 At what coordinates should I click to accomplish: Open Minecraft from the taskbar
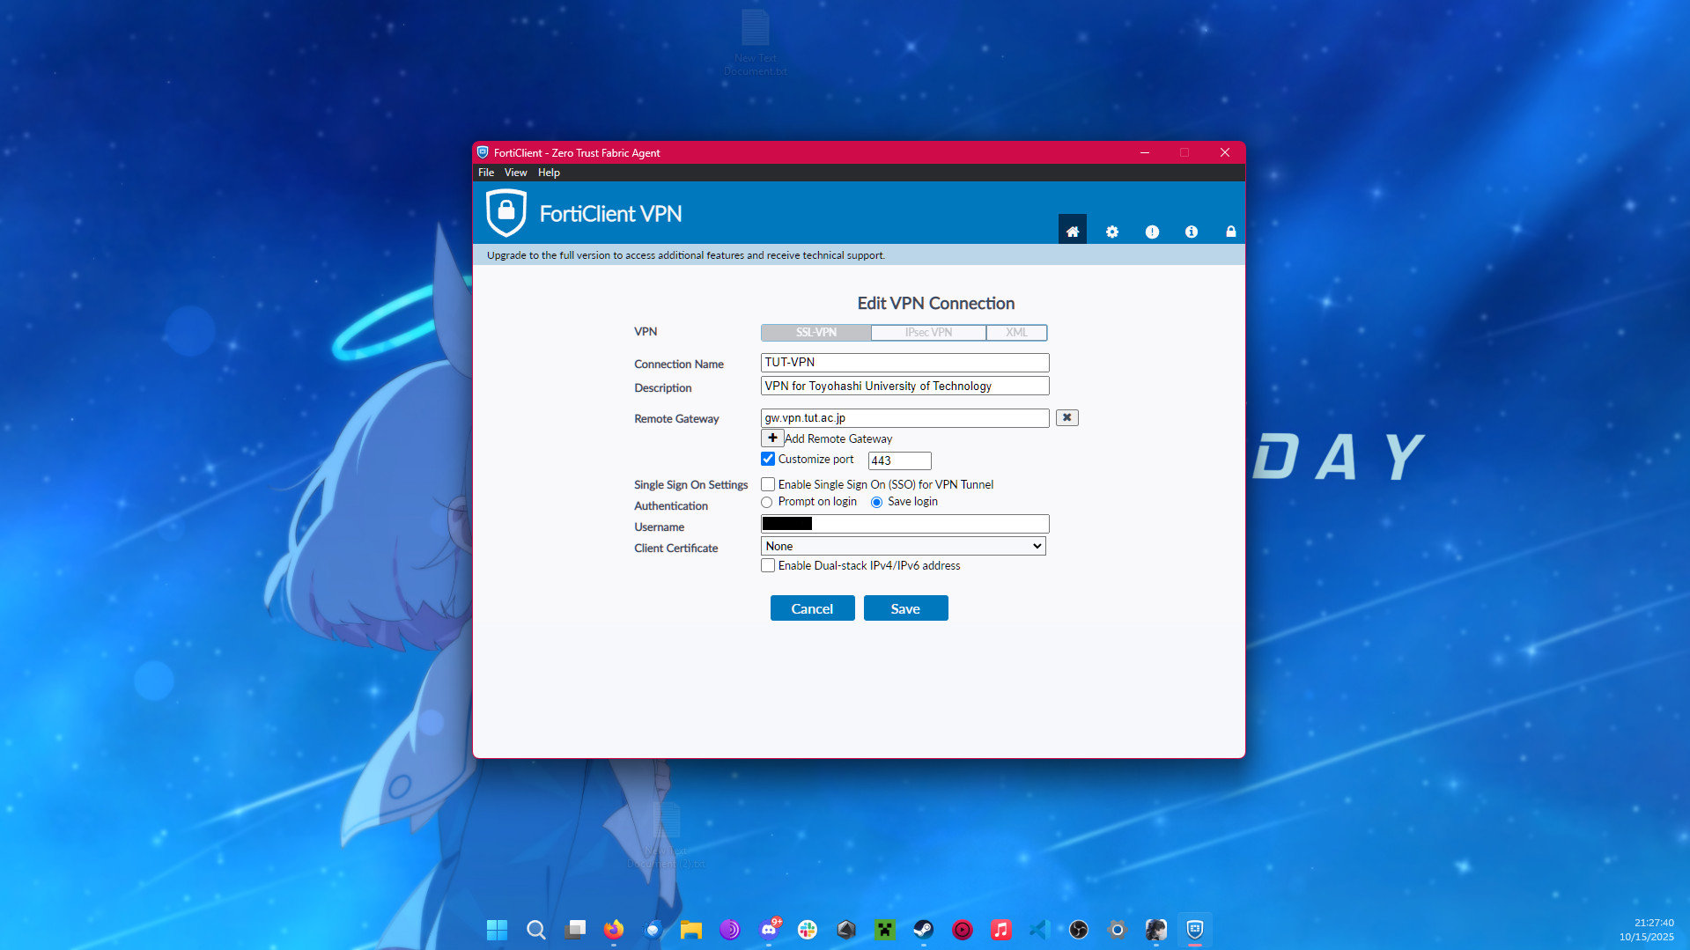click(x=885, y=930)
